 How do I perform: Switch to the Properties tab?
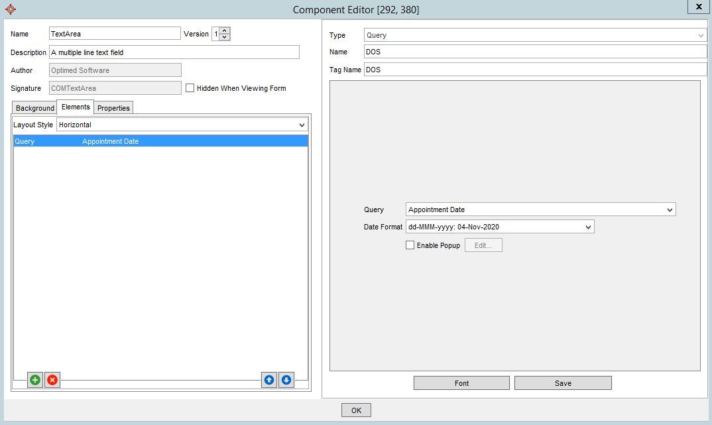[114, 108]
